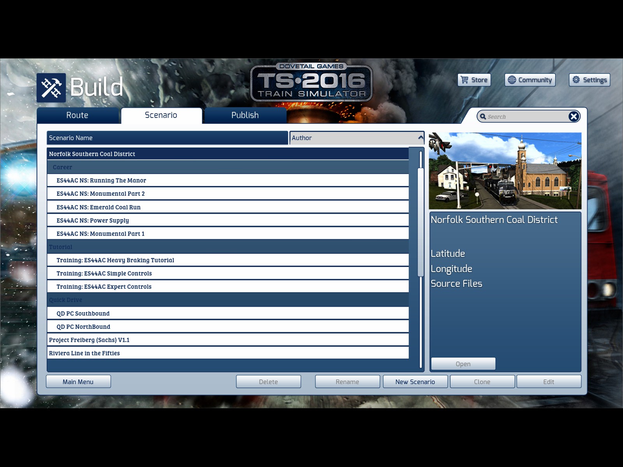Click the Open button
The image size is (623, 467).
463,364
